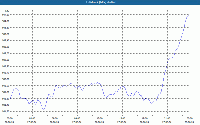Click the 982,00 y-axis value
This screenshot has height=125, width=200.
click(6, 86)
